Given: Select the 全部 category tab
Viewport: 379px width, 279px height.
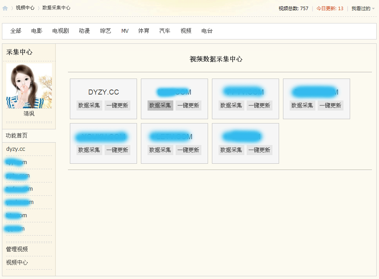Looking at the screenshot, I should click(x=16, y=31).
